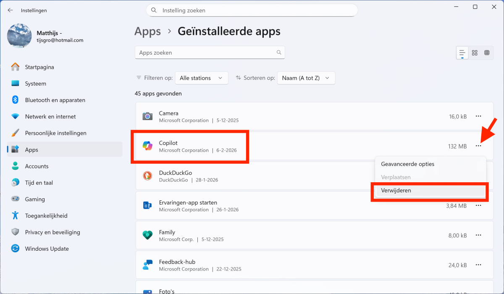Navigate to Privacy en beveiliging
This screenshot has height=294, width=504.
(x=52, y=232)
